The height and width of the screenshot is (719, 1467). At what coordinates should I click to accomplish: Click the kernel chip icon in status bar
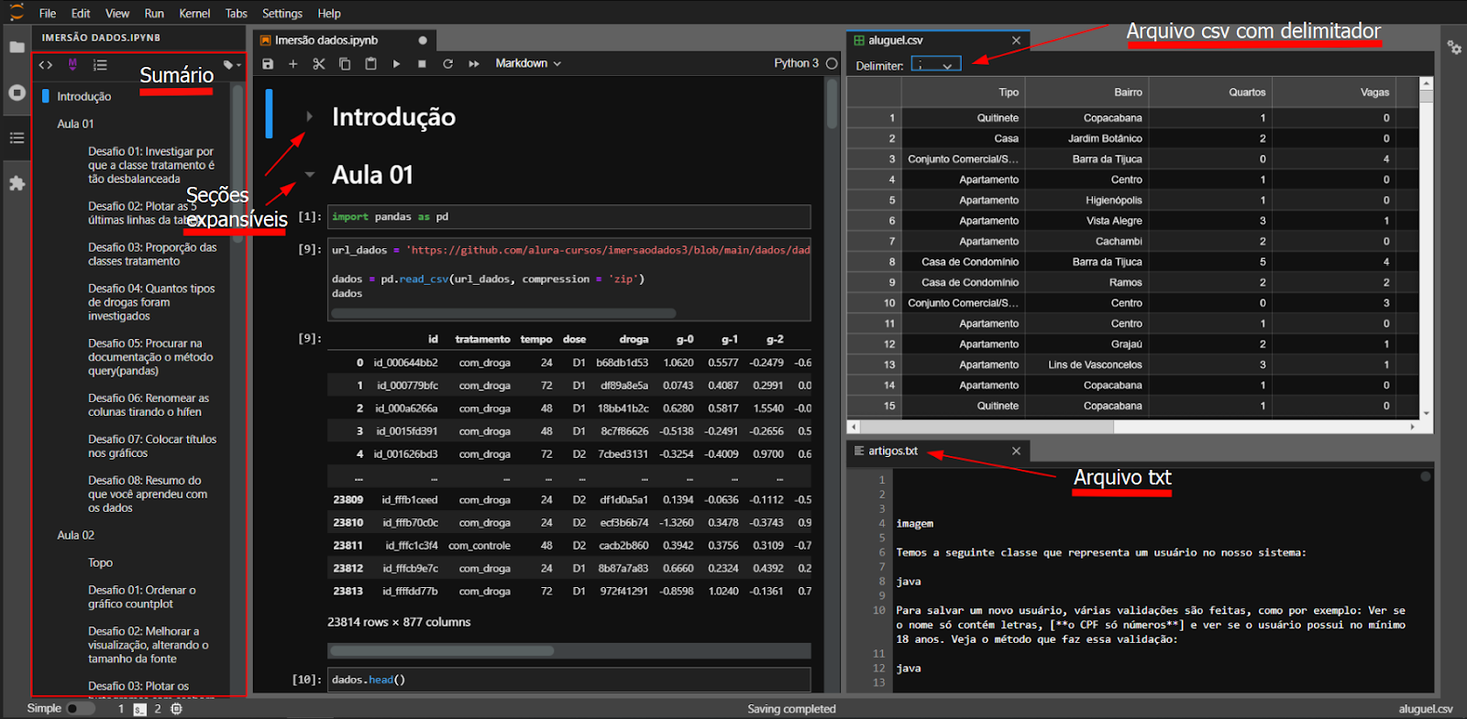point(176,709)
